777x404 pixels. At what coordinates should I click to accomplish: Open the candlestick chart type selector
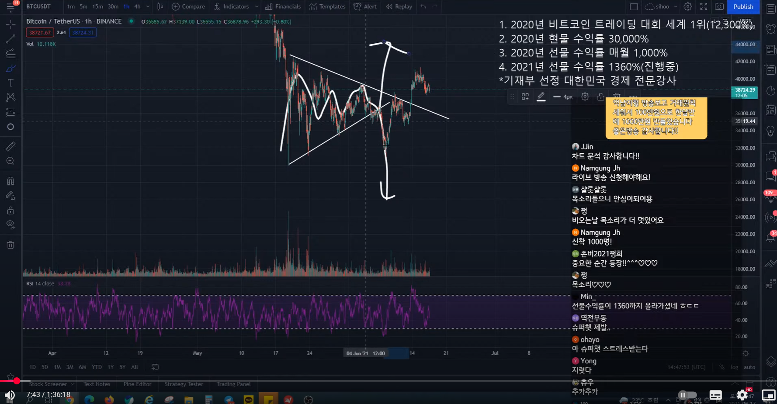pos(160,7)
